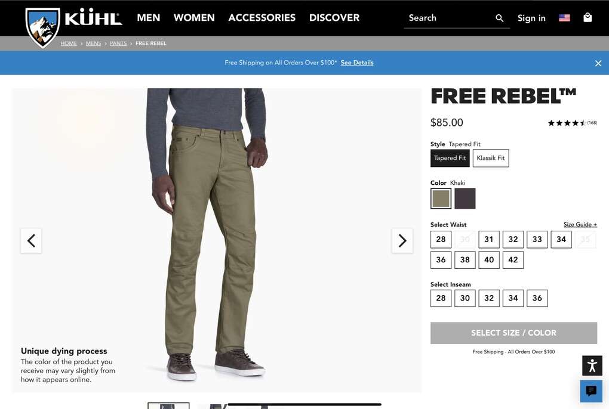Open the accessibility options widget

point(592,365)
